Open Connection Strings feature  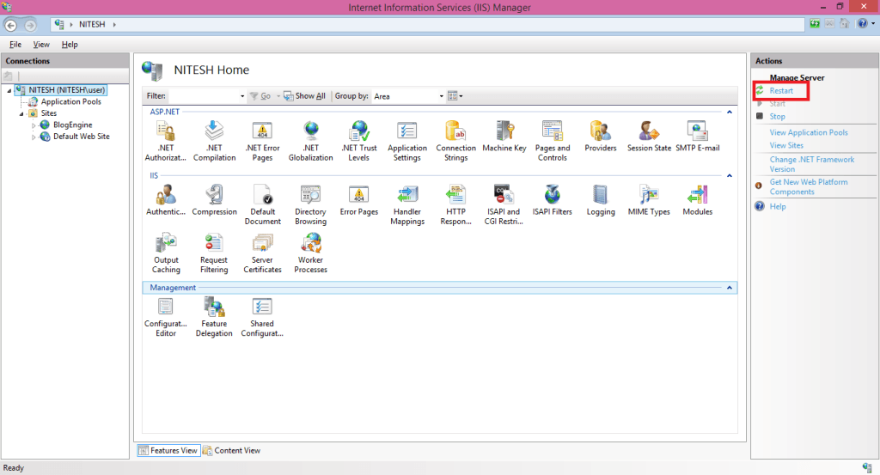455,142
